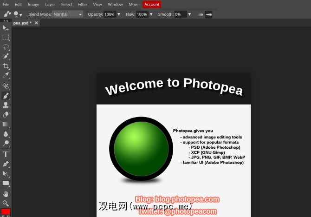Click the red foreground color swatch
Screen dimensions: 311x217
[x=6, y=212]
